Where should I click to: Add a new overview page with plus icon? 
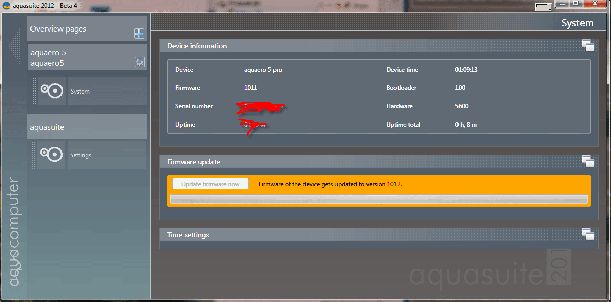(x=139, y=34)
